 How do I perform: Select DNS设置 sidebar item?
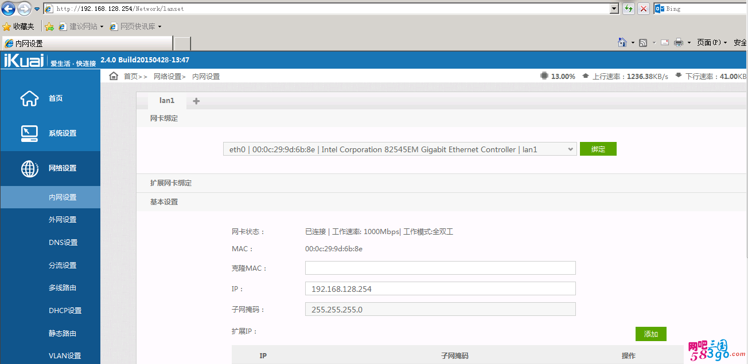coord(50,243)
